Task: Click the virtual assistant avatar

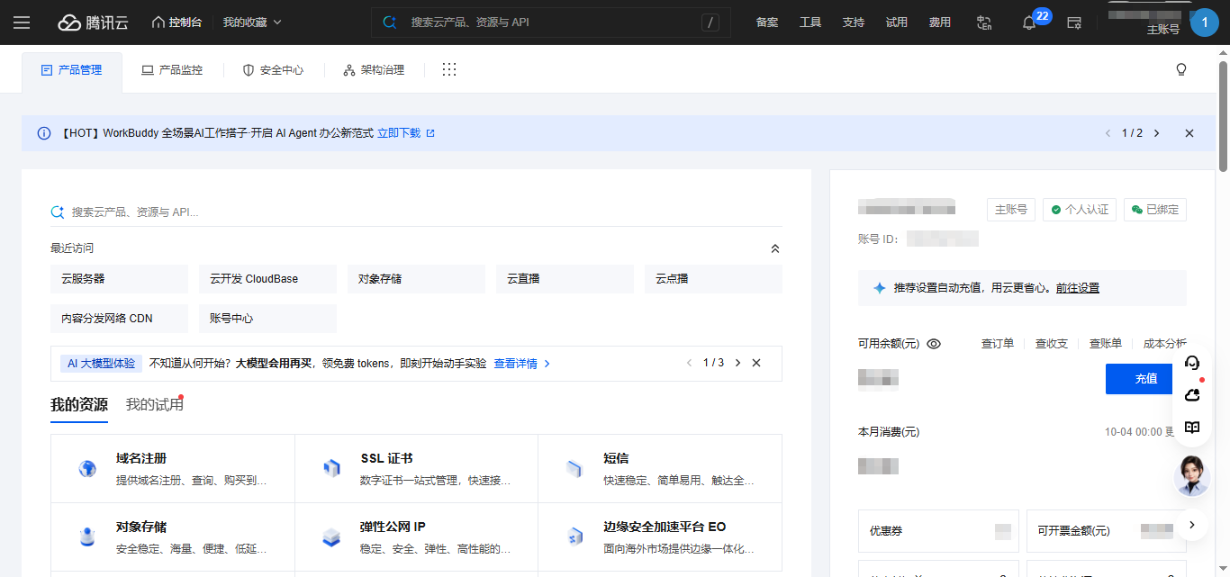Action: tap(1192, 474)
